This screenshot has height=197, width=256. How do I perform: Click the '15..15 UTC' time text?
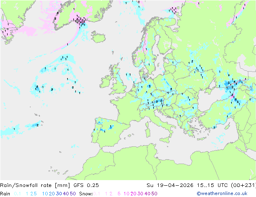(212, 185)
